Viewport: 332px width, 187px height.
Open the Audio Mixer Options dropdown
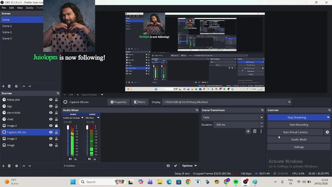pyautogui.click(x=189, y=166)
